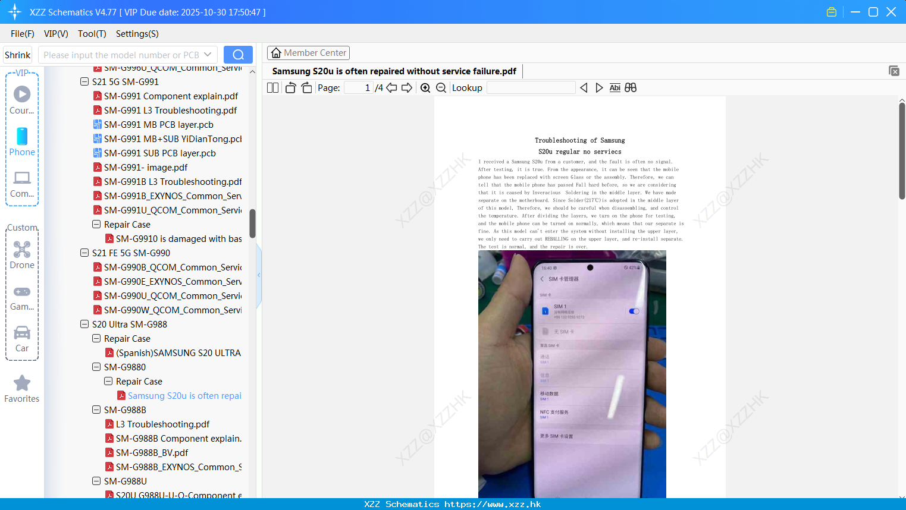
Task: Toggle two-page view in PDF toolbar
Action: [272, 87]
